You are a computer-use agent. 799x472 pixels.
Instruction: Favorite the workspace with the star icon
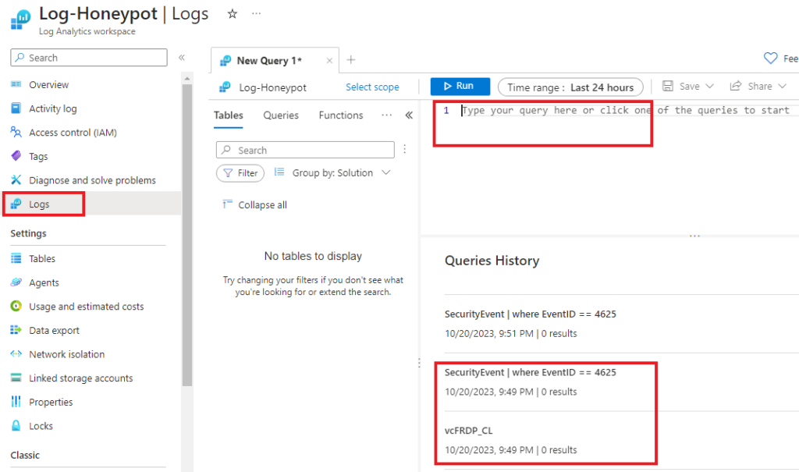pos(233,14)
